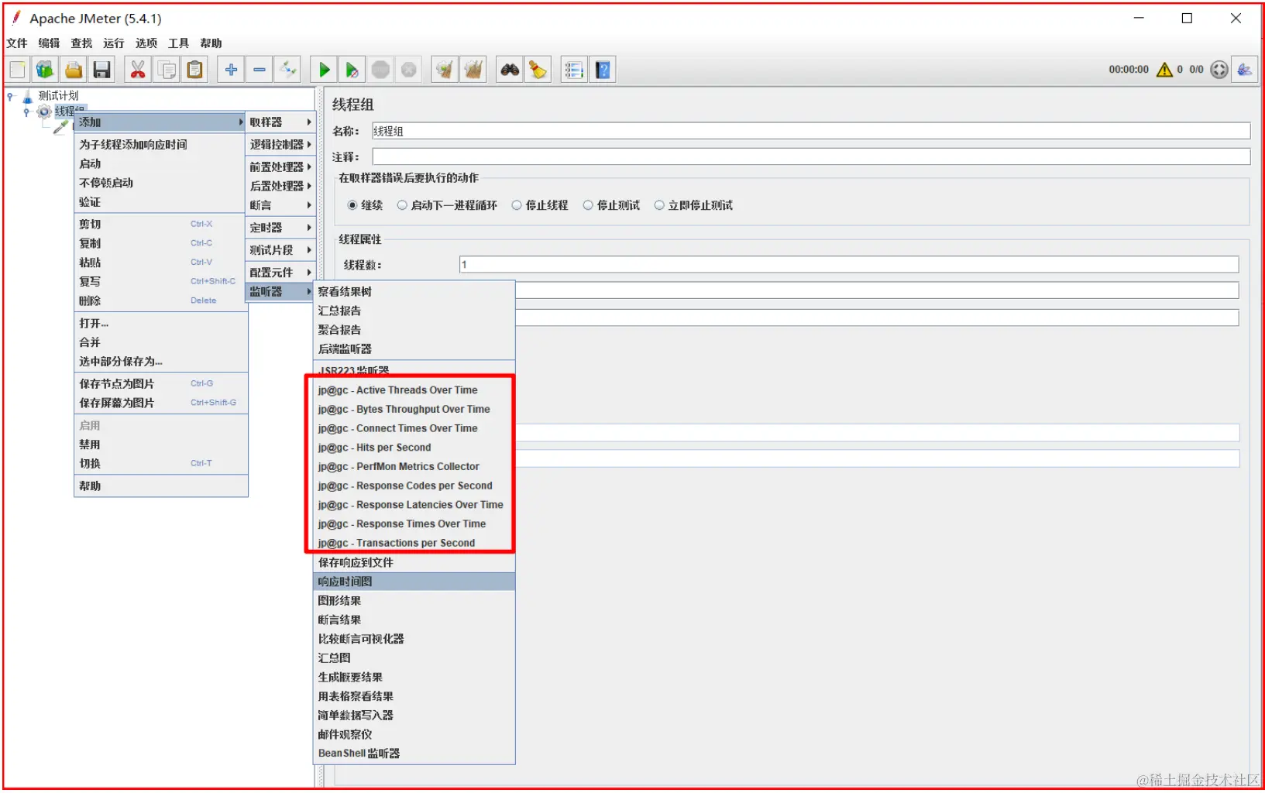This screenshot has height=793, width=1265.
Task: Click the Toggle element icon
Action: (288, 70)
